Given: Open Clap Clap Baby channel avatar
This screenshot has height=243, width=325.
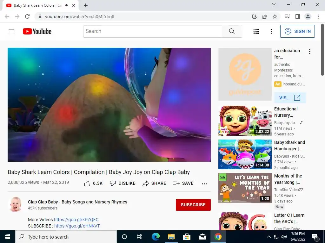Looking at the screenshot, I should tap(16, 204).
